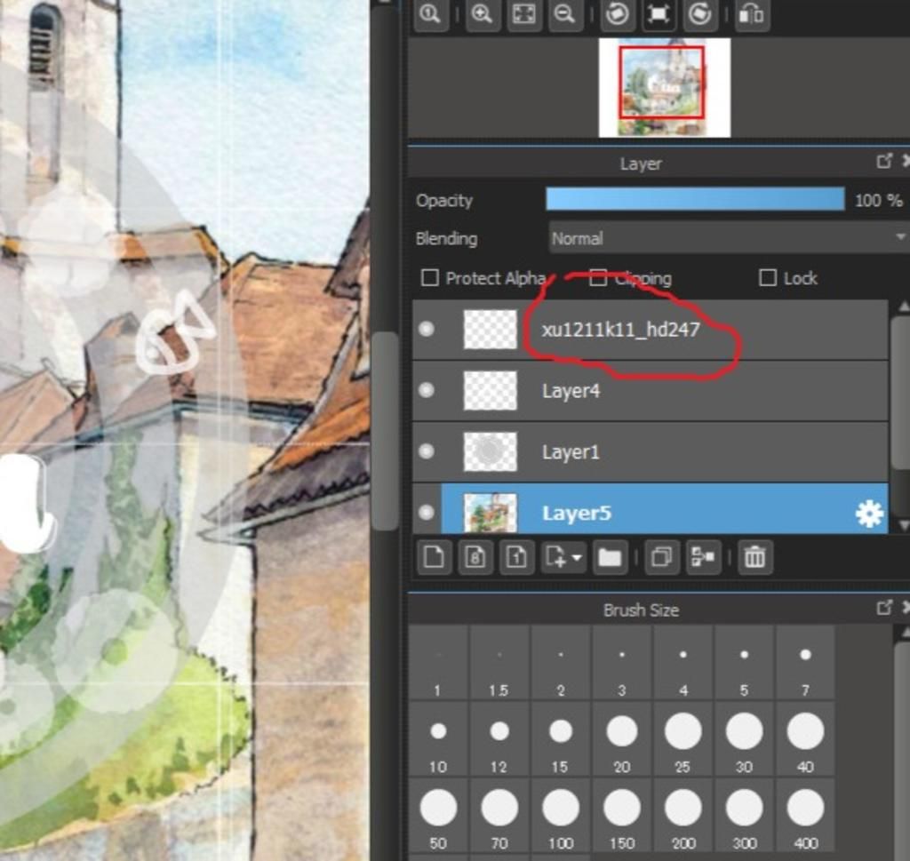Choose brush size 1.5
Image resolution: width=910 pixels, height=861 pixels.
(x=499, y=662)
